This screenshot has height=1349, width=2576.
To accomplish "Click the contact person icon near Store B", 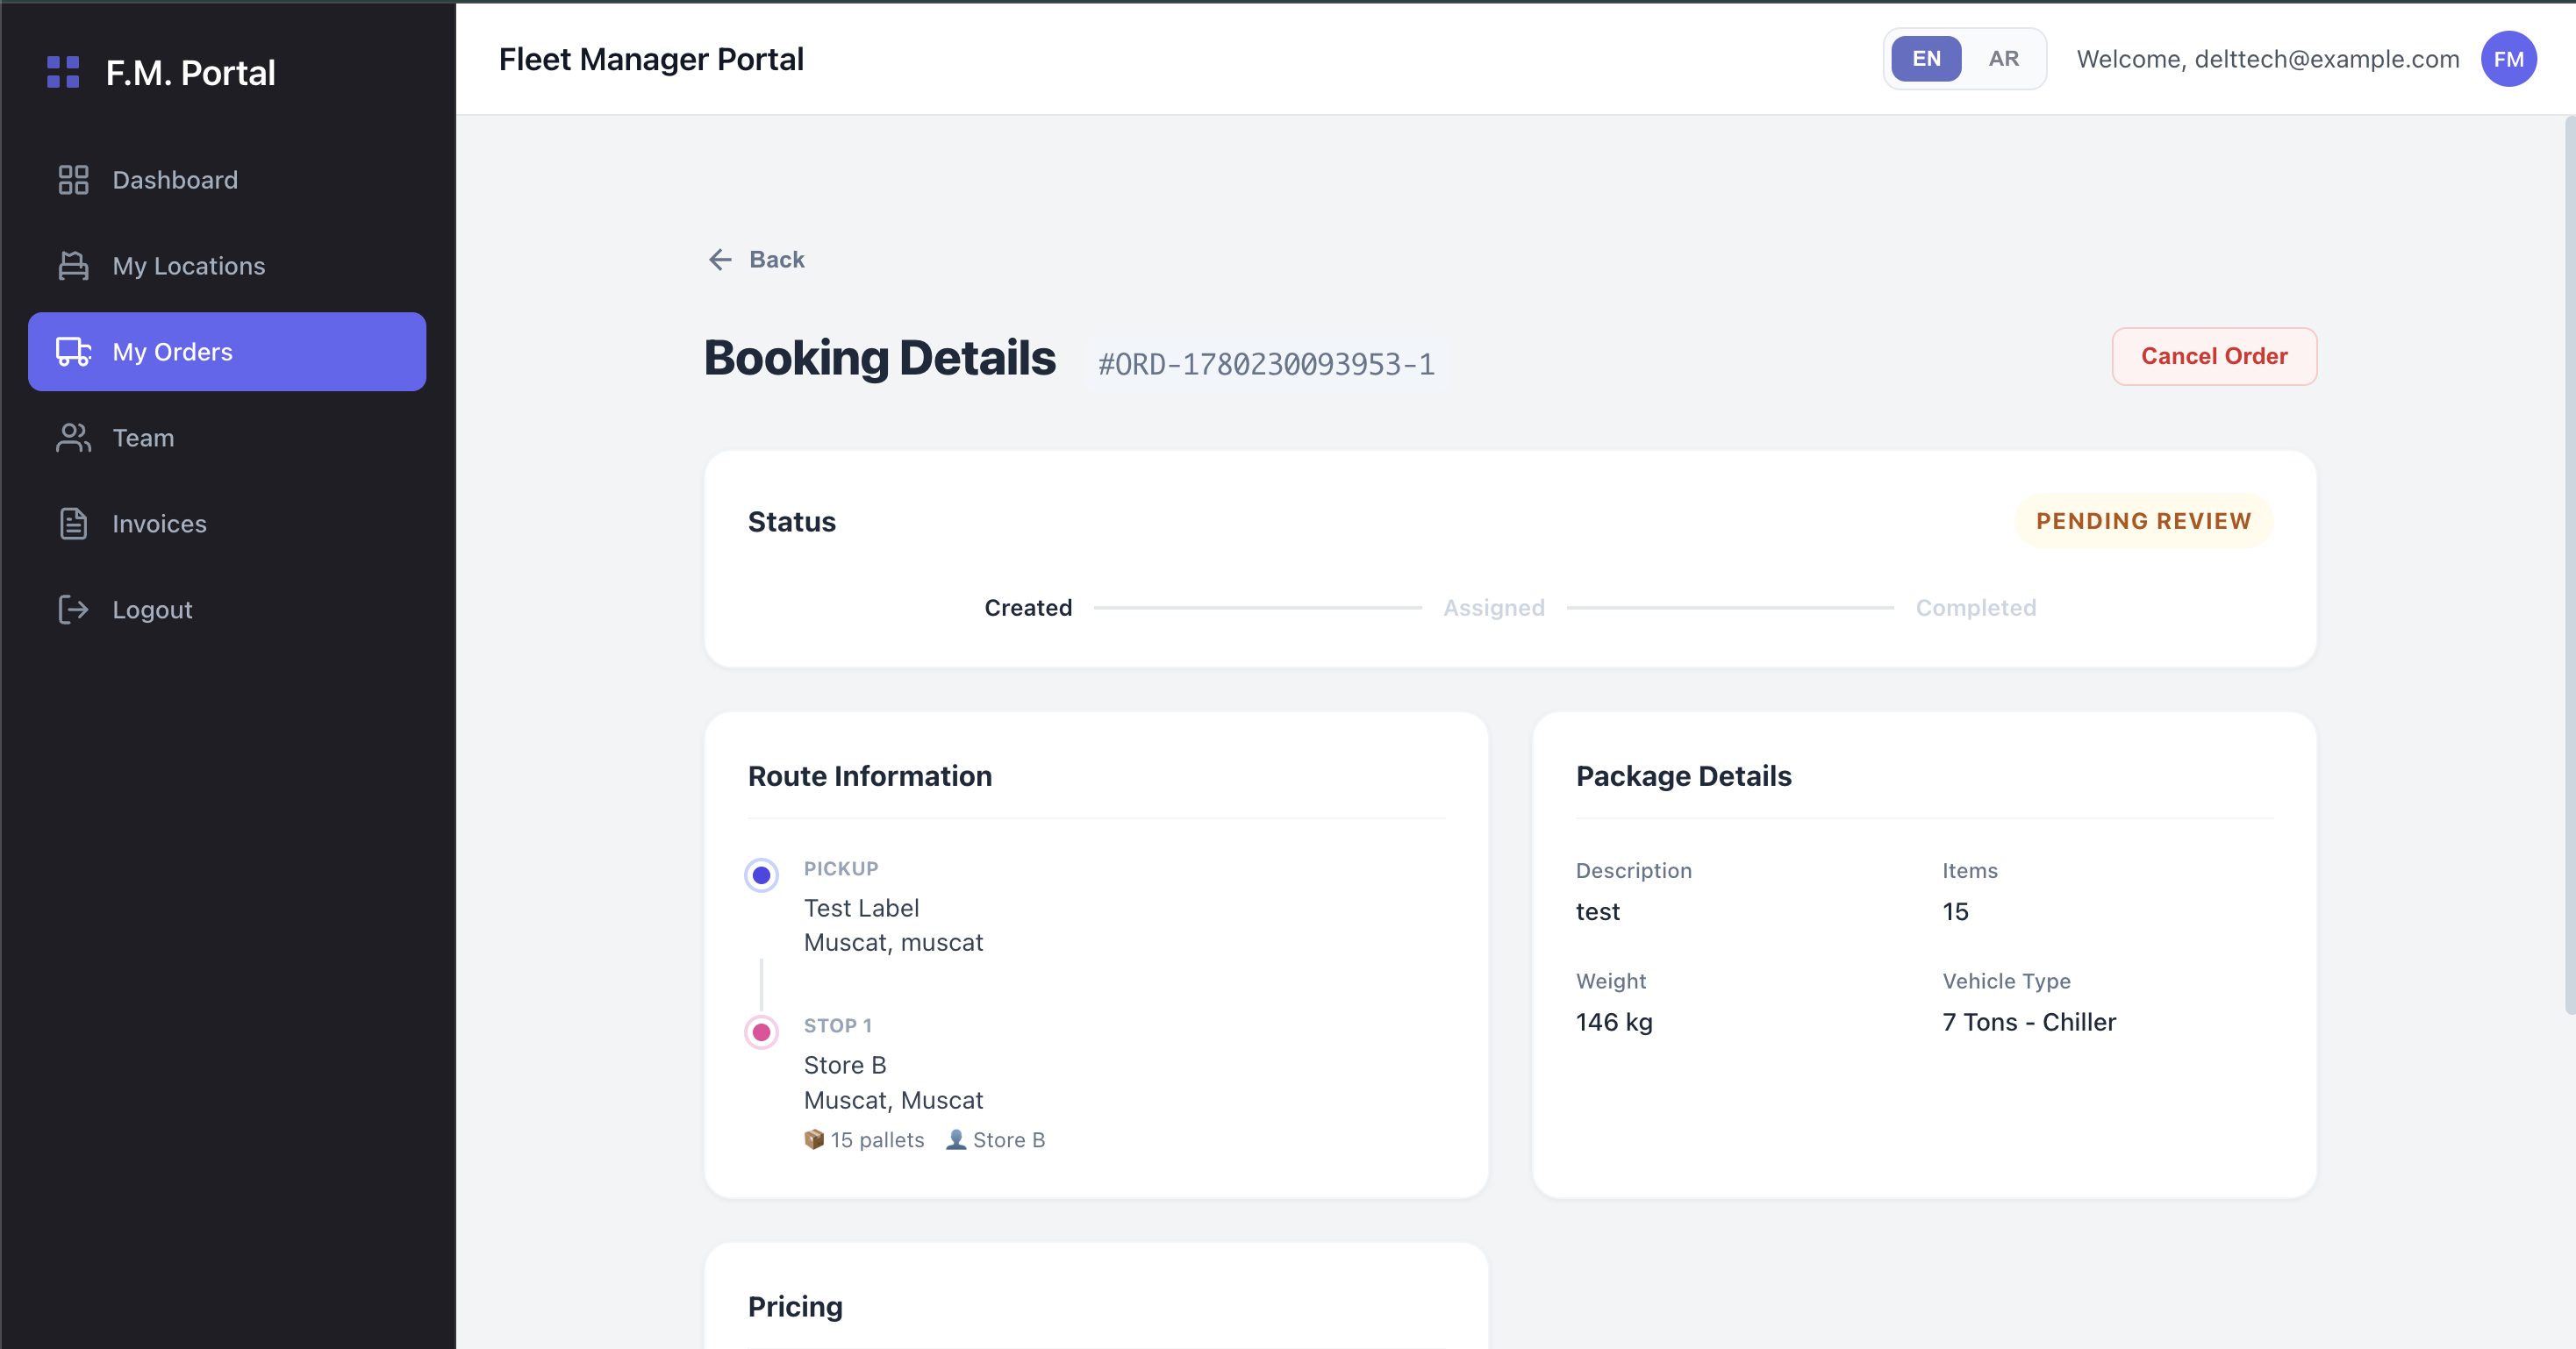I will [956, 1139].
